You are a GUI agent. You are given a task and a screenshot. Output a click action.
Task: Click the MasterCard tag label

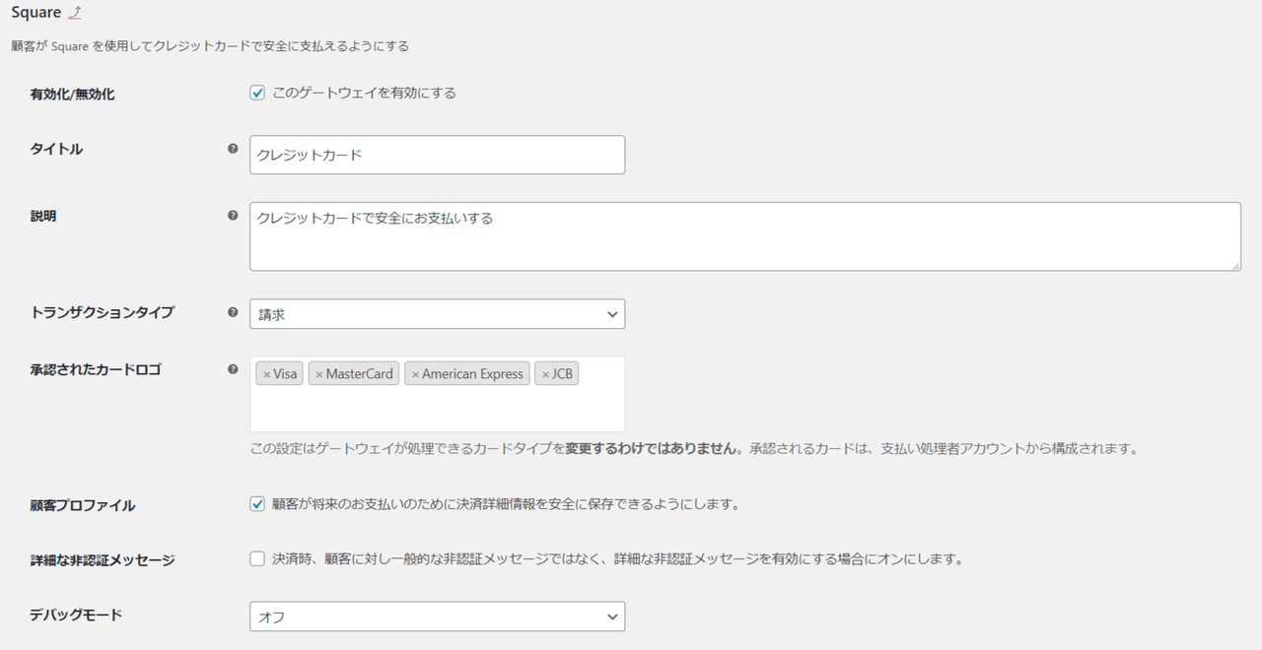click(x=360, y=374)
